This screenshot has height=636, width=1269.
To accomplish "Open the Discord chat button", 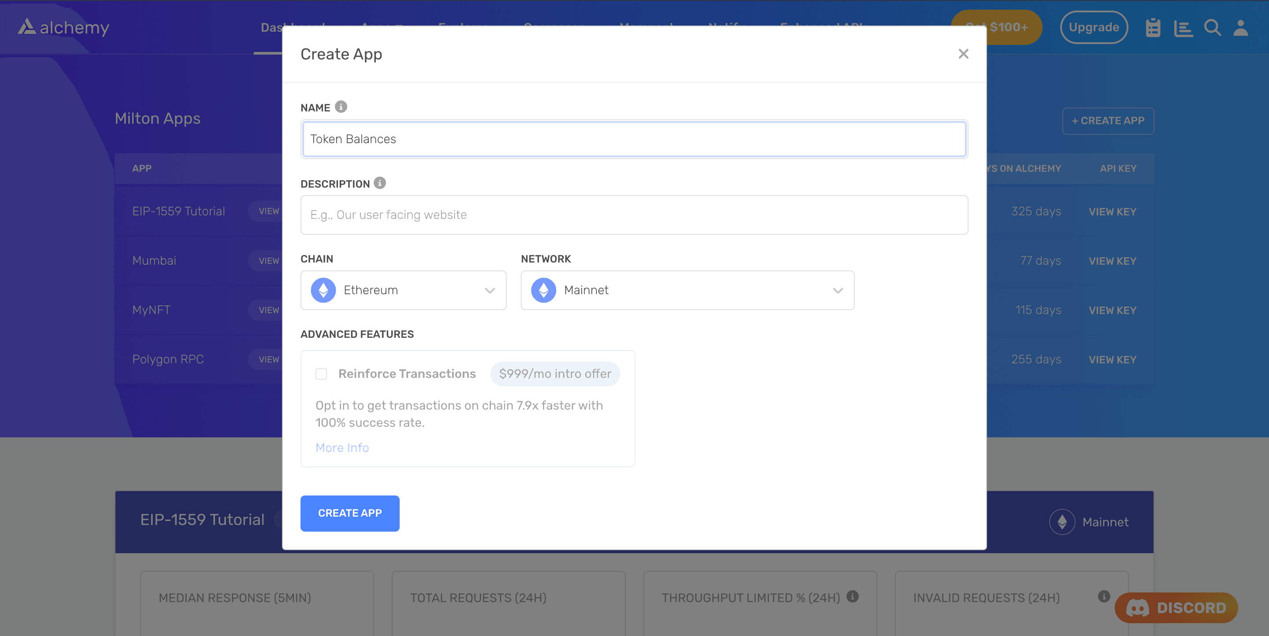I will point(1176,607).
